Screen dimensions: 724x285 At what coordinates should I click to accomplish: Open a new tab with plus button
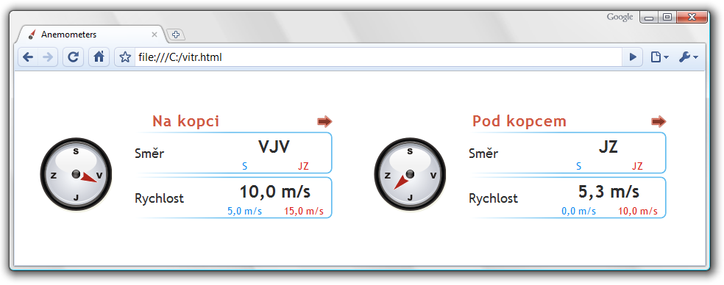click(175, 34)
